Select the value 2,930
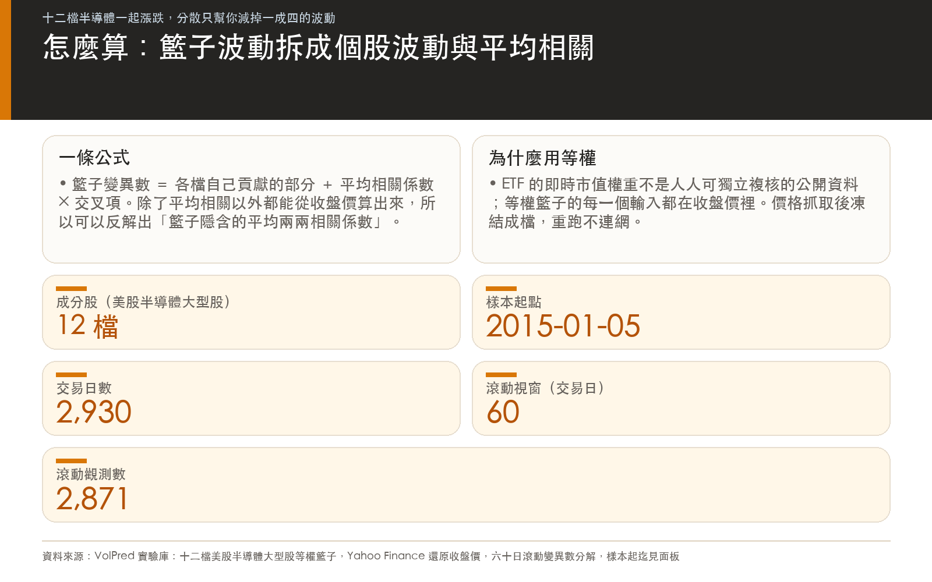 click(x=94, y=412)
